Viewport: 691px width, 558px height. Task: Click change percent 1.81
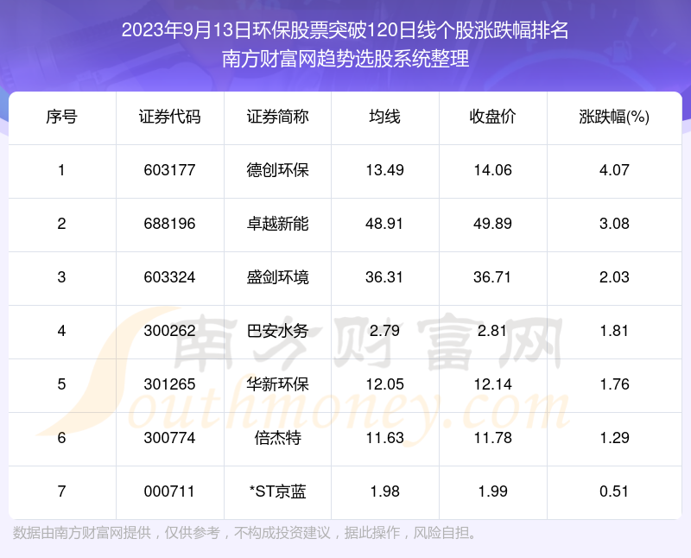(x=614, y=331)
